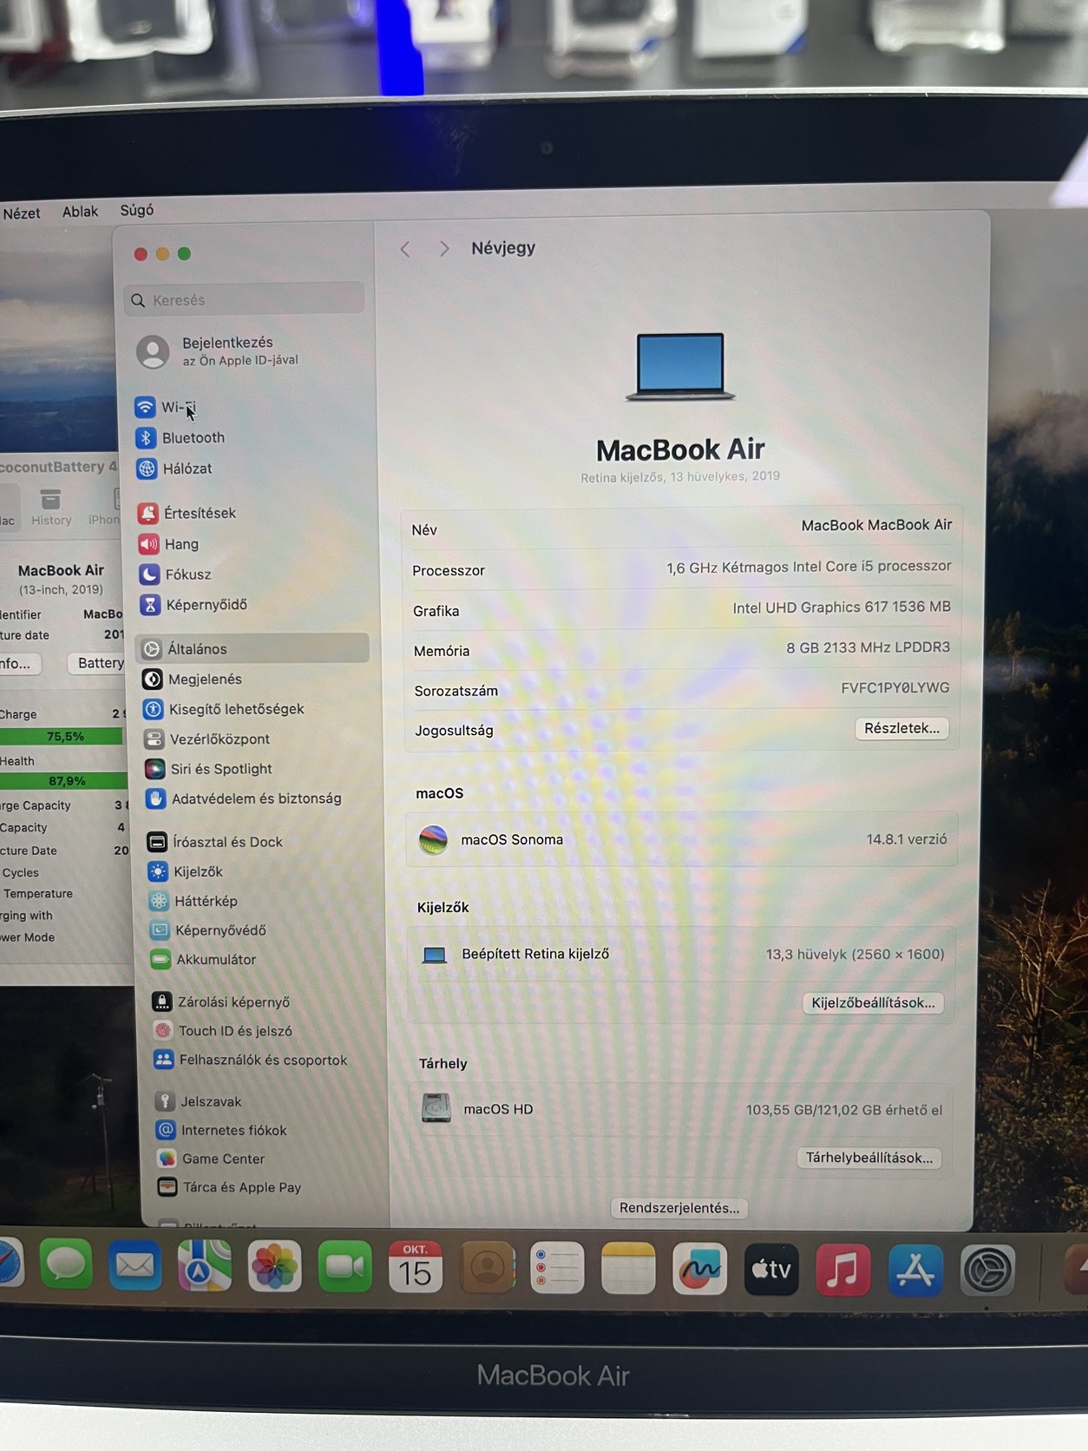1088x1451 pixels.
Task: Open Íróasztal és Dock settings
Action: coord(214,842)
